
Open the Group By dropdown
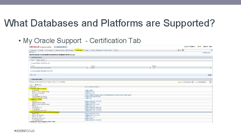point(188,82)
